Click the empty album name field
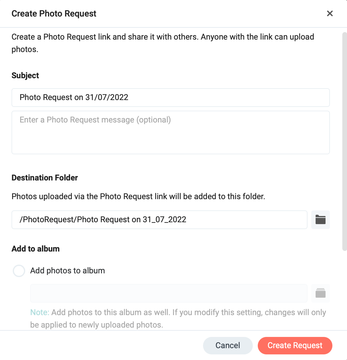This screenshot has height=360, width=347. click(169, 293)
